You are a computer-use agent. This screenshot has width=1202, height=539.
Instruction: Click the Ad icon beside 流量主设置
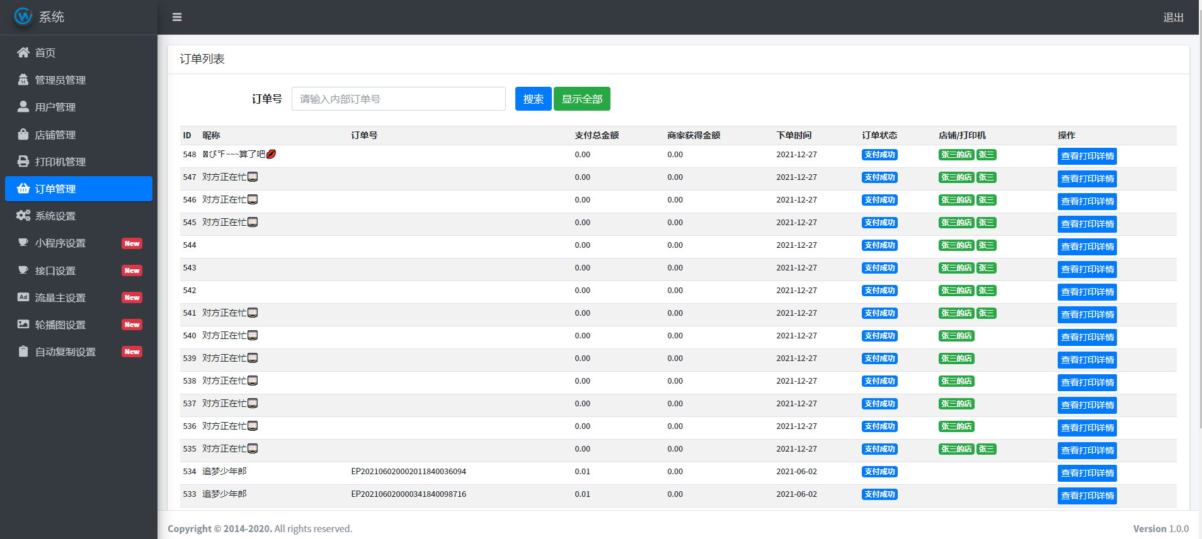click(x=23, y=297)
